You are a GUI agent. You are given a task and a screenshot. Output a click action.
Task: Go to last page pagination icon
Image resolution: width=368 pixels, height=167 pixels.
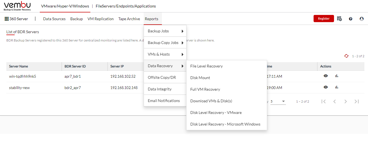(x=357, y=101)
